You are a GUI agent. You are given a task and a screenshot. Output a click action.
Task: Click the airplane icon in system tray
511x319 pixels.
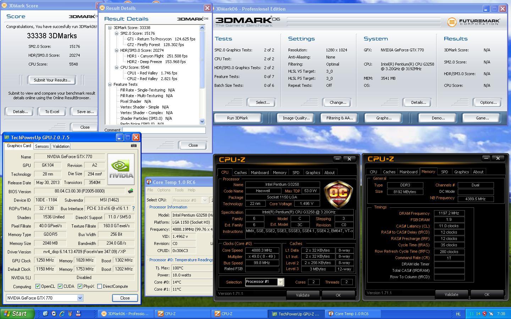pyautogui.click(x=491, y=314)
